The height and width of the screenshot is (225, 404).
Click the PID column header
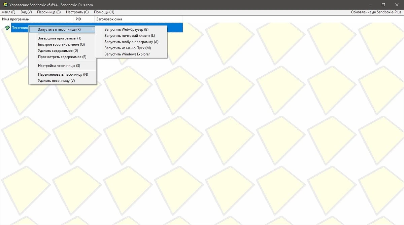pyautogui.click(x=85, y=19)
